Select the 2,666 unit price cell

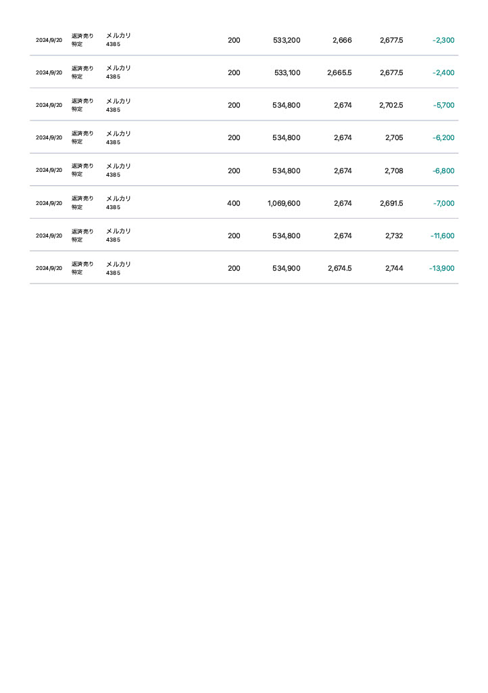click(x=342, y=41)
